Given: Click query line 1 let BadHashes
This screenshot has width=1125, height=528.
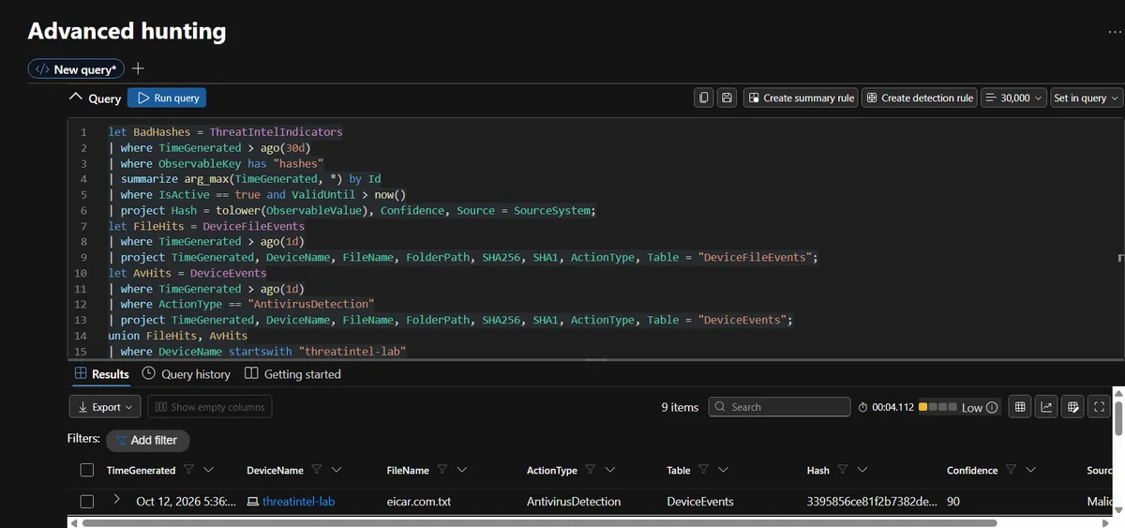Looking at the screenshot, I should pyautogui.click(x=225, y=132).
